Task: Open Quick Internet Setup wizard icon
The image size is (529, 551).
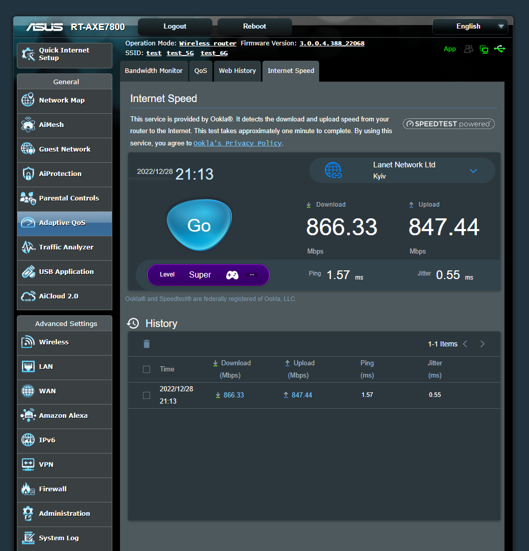Action: pyautogui.click(x=28, y=54)
